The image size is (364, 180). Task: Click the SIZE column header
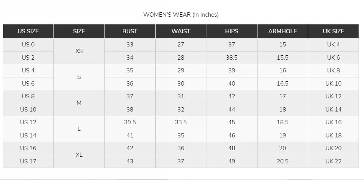click(79, 31)
